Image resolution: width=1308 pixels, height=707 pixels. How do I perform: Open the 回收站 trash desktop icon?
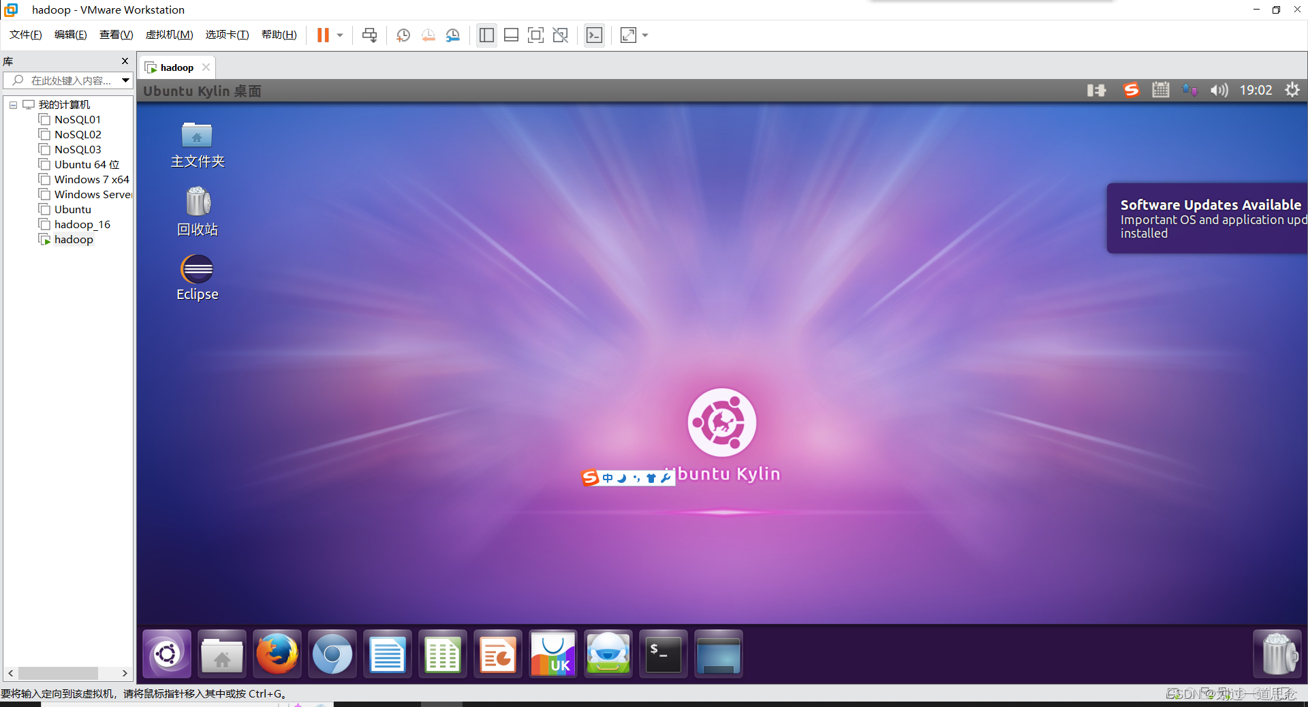coord(198,212)
